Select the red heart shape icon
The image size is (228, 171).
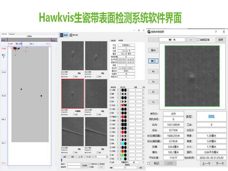(x=123, y=105)
